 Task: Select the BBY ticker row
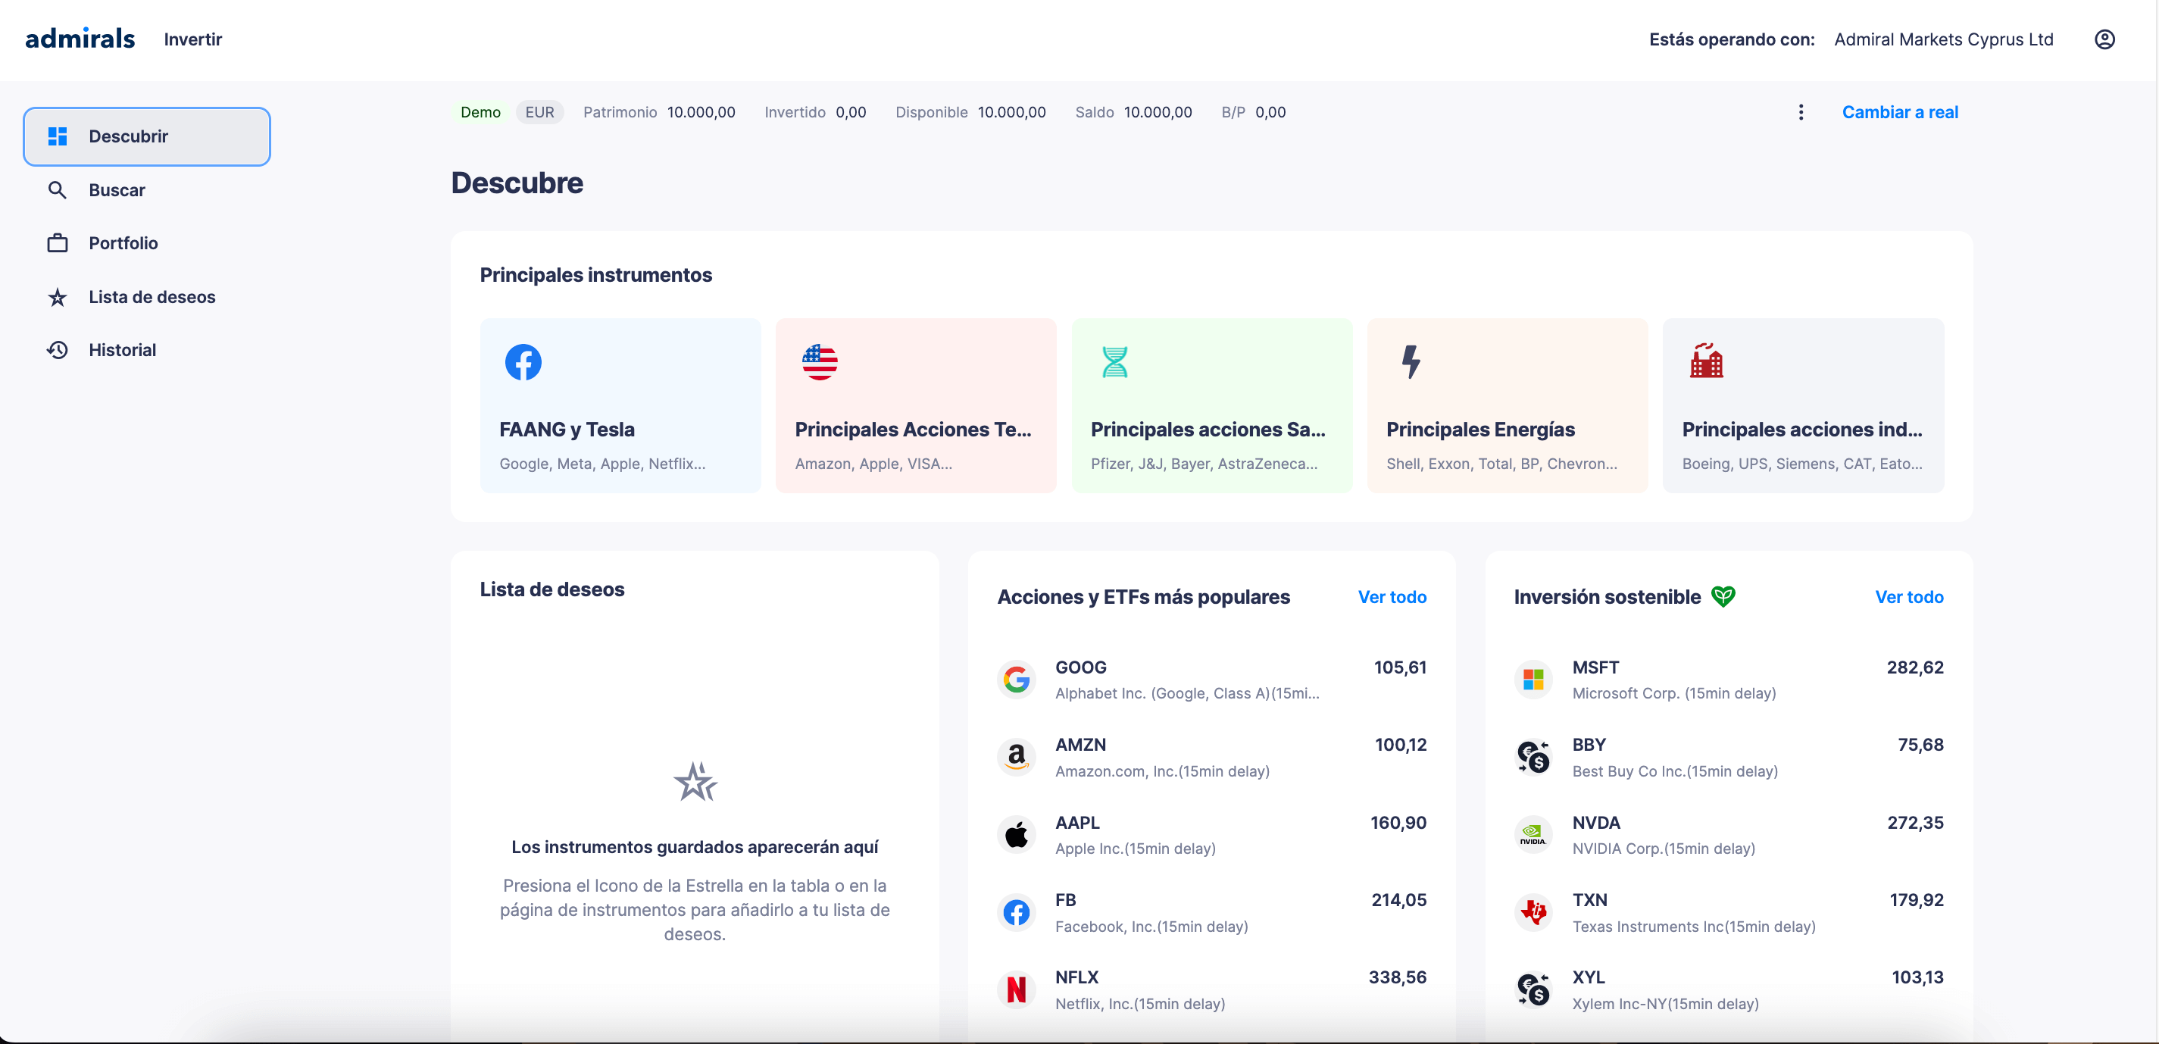tap(1728, 757)
